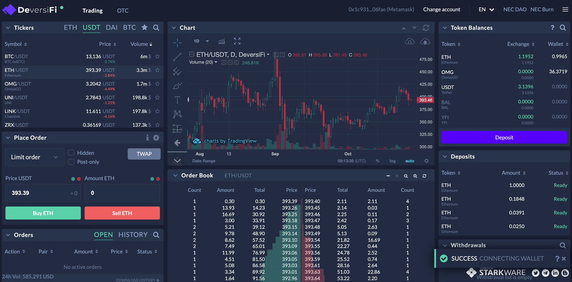Favorite UNI/USDT with its star
572x282 pixels.
point(157,98)
